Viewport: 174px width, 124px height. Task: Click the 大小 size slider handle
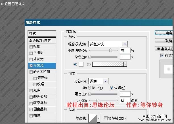click(x=98, y=100)
